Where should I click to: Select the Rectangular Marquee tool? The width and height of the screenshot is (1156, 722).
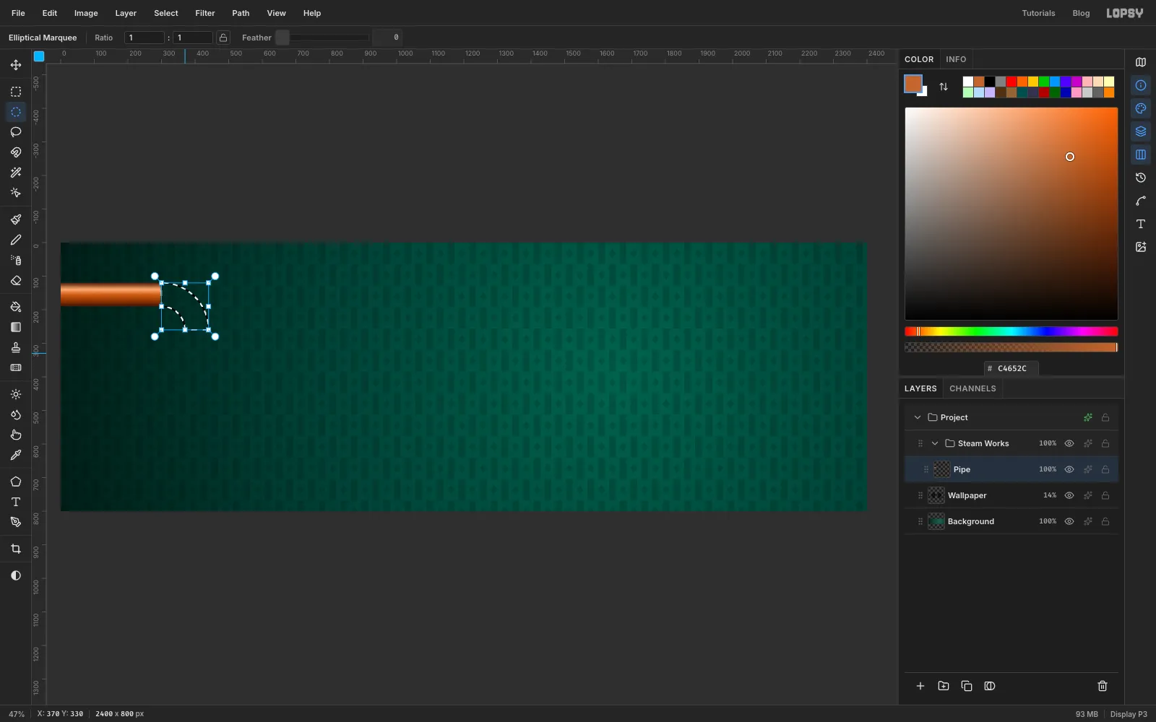tap(16, 92)
